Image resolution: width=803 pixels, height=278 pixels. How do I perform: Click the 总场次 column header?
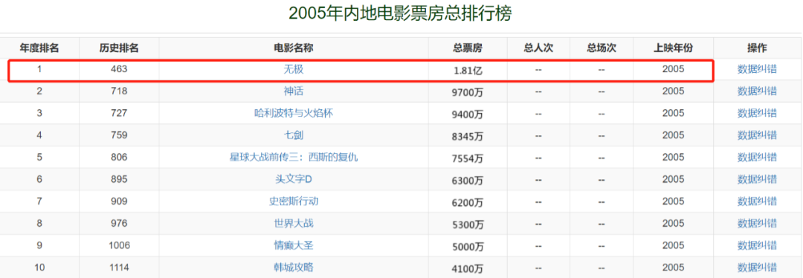[602, 48]
